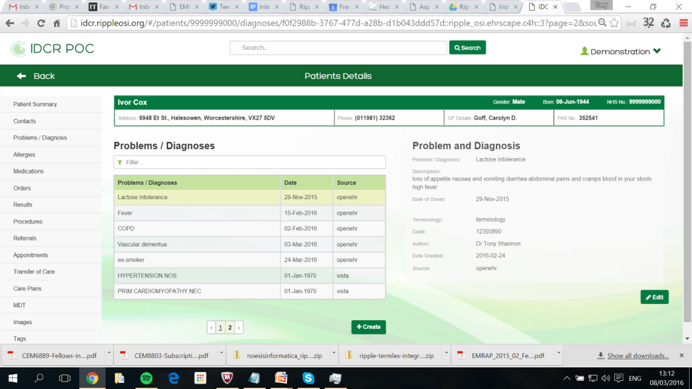Open Skype from the taskbar
This screenshot has height=389, width=692.
[x=308, y=378]
